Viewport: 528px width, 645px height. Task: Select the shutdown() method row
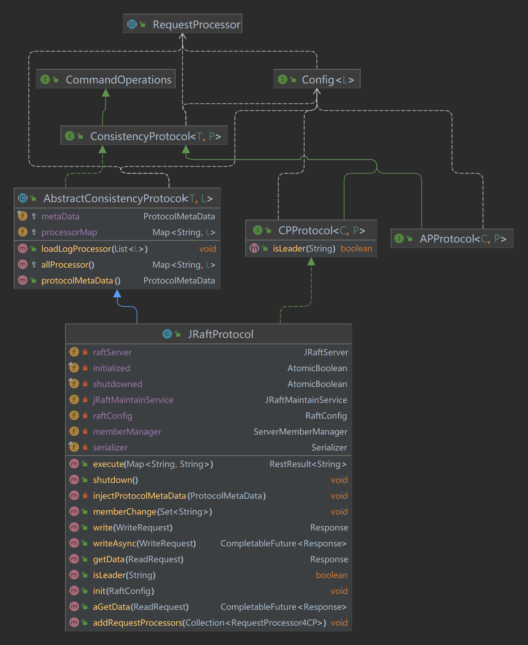click(x=209, y=480)
